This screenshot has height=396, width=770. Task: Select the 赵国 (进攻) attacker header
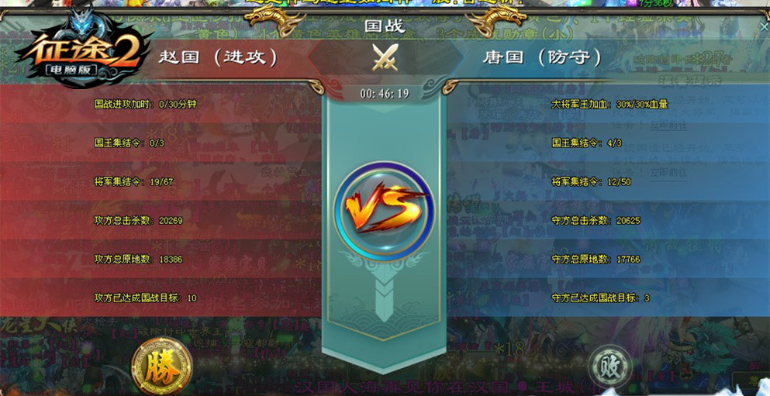(x=218, y=57)
